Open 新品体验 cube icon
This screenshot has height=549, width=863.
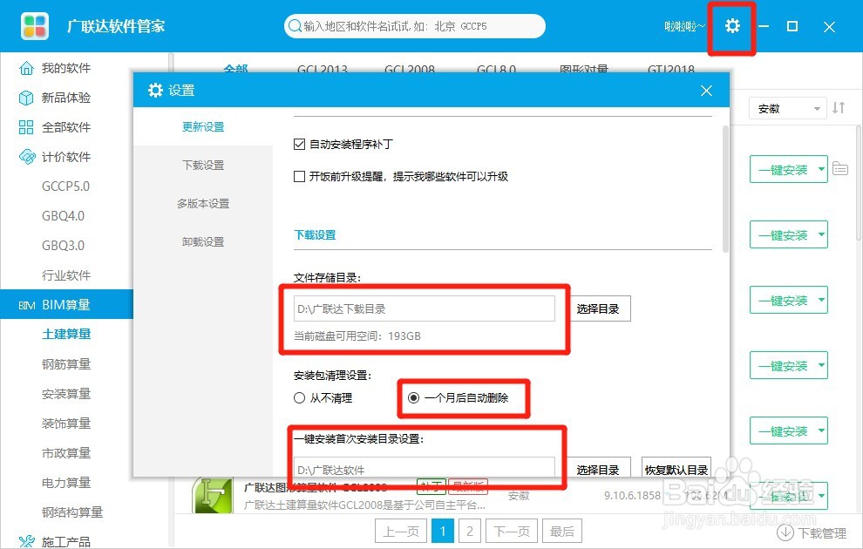[x=26, y=98]
